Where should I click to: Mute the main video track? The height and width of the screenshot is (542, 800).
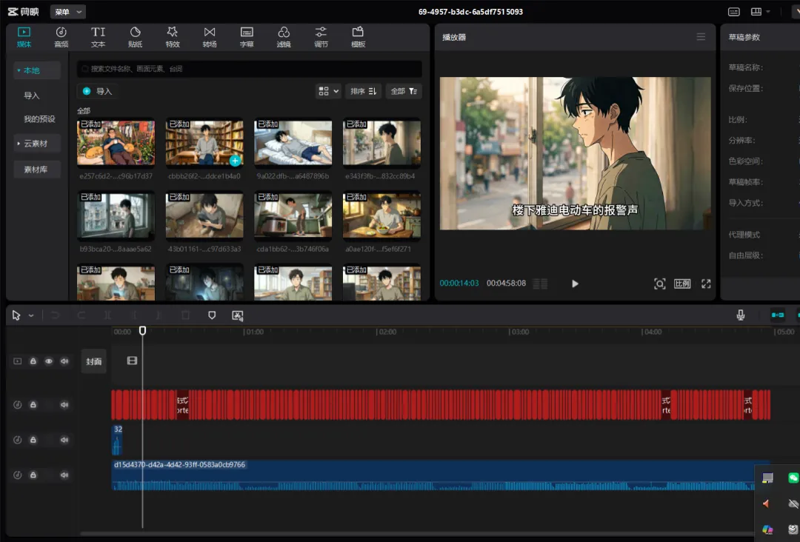pos(64,361)
